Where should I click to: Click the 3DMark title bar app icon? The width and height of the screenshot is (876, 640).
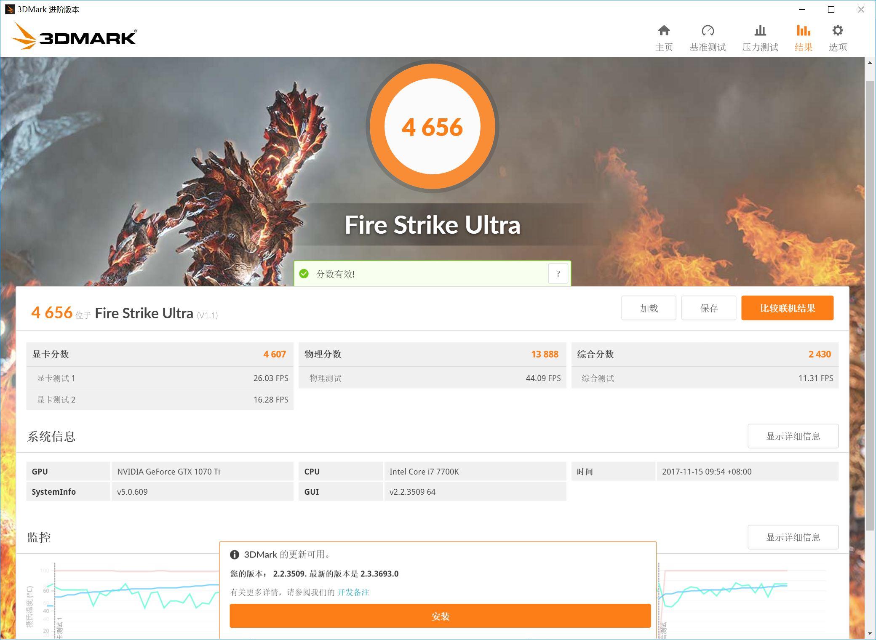click(9, 9)
